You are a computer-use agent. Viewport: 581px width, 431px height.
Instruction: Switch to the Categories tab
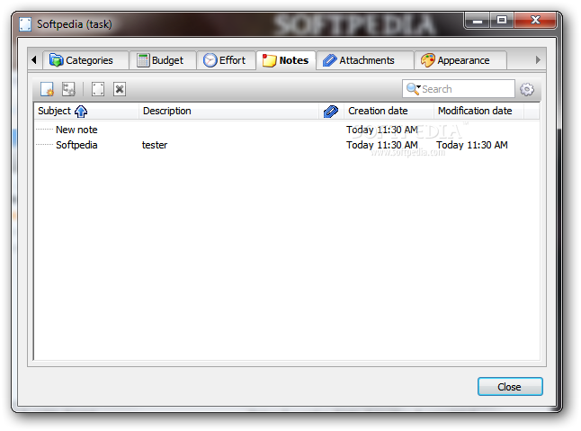86,60
